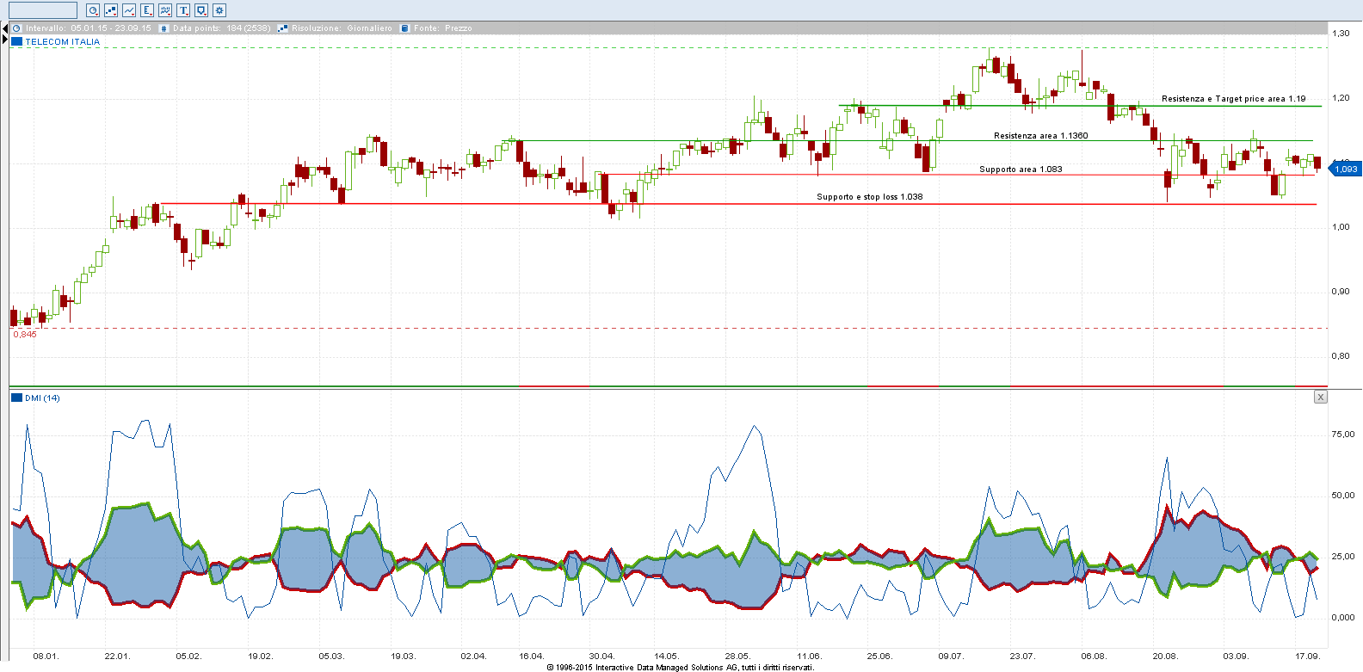Click the Fonte Prezzo database icon
The height and width of the screenshot is (672, 1363).
[404, 28]
